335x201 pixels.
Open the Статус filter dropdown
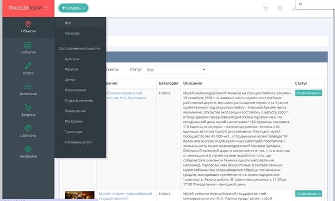pos(175,70)
